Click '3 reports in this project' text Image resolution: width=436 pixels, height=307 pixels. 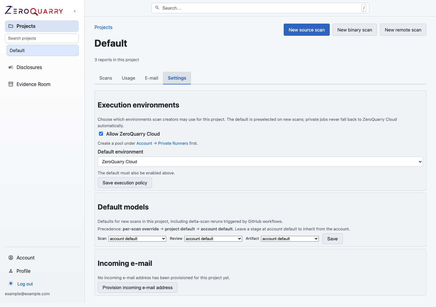click(x=117, y=60)
